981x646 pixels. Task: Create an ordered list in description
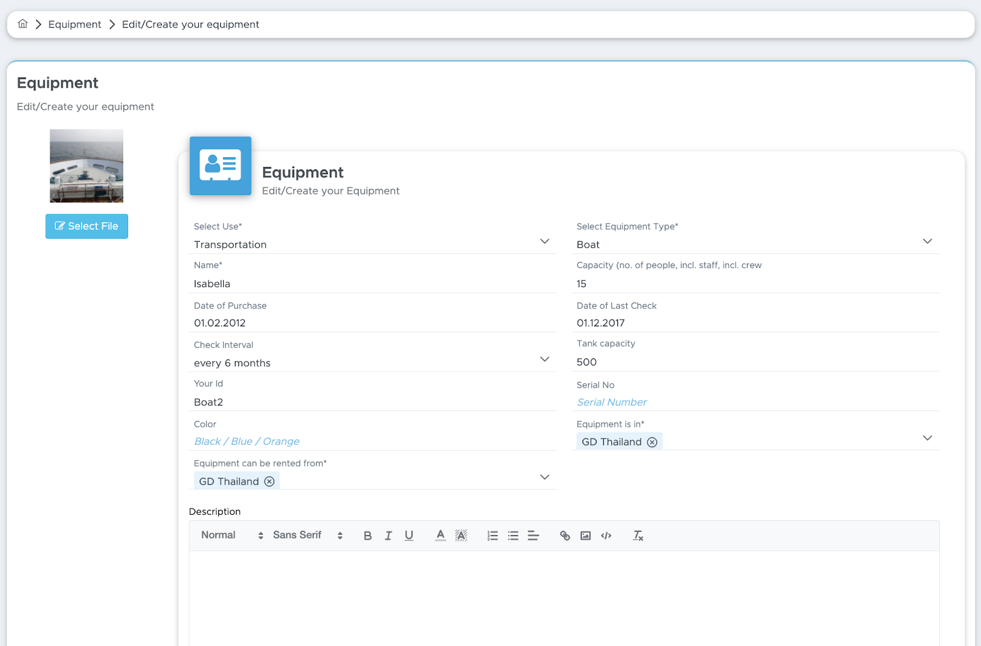tap(492, 536)
